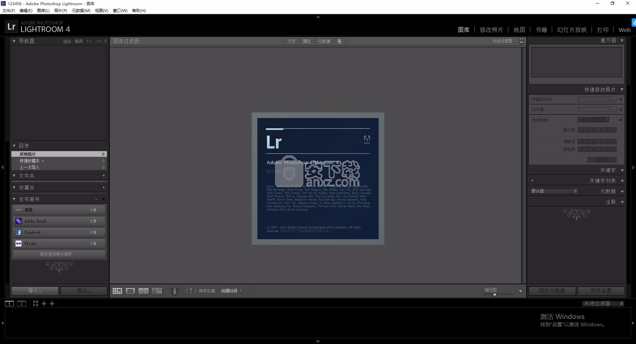Switch to grid view

(x=117, y=291)
